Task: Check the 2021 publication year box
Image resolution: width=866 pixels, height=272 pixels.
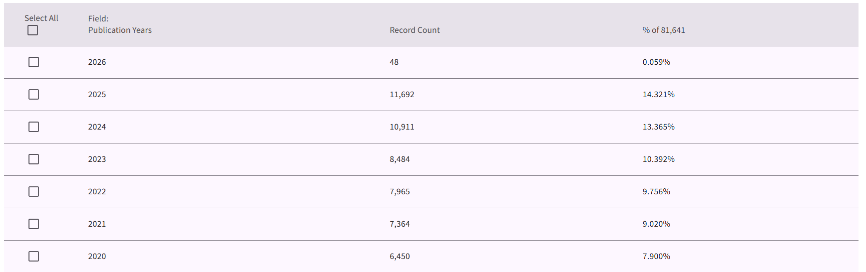Action: pos(33,224)
